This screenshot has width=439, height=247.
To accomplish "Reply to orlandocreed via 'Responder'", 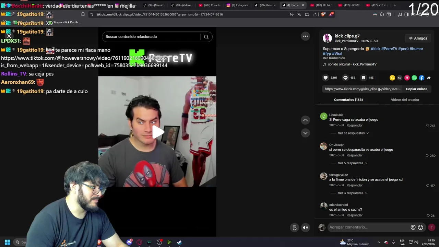I will tap(354, 215).
